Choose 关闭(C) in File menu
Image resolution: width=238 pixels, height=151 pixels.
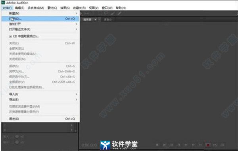(40, 43)
